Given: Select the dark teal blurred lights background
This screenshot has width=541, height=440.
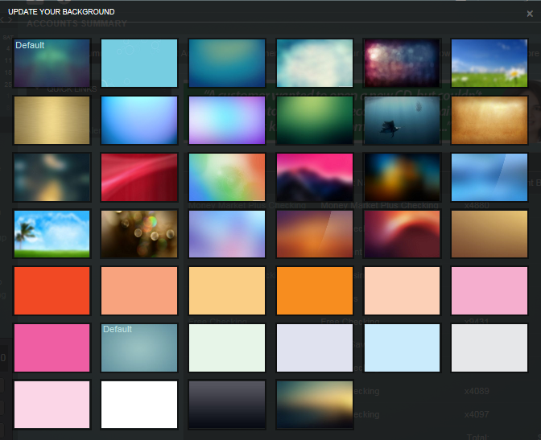Looking at the screenshot, I should [52, 177].
